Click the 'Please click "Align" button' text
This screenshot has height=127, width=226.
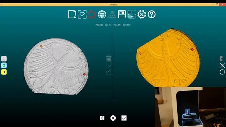click(x=113, y=25)
